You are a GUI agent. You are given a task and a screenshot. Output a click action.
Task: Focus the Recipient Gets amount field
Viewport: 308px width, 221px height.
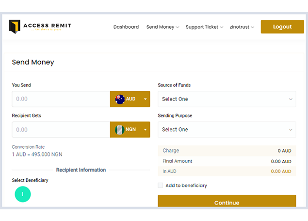click(x=61, y=130)
